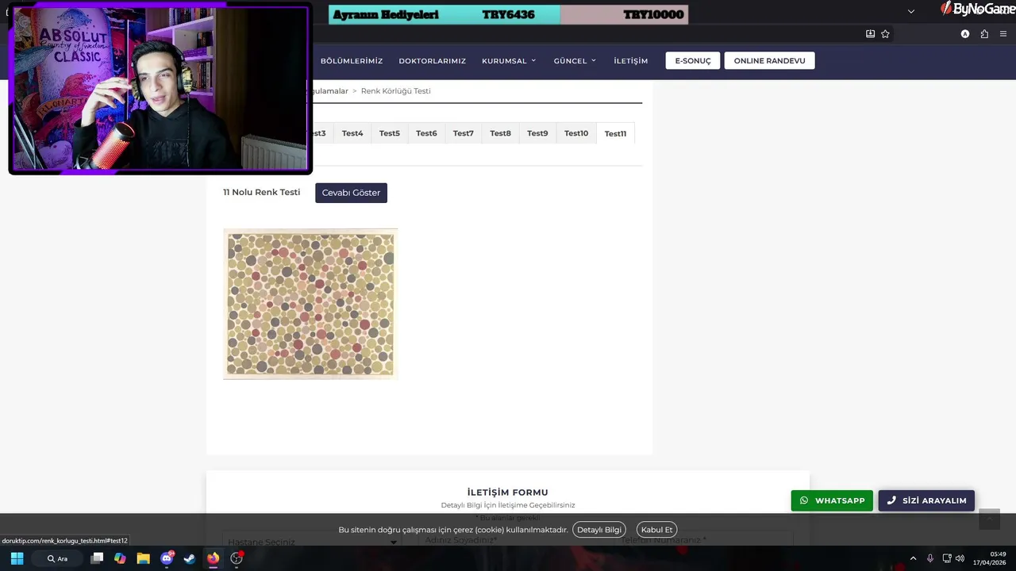Expand the KURUMSAL dropdown menu
This screenshot has width=1016, height=571.
coord(509,61)
